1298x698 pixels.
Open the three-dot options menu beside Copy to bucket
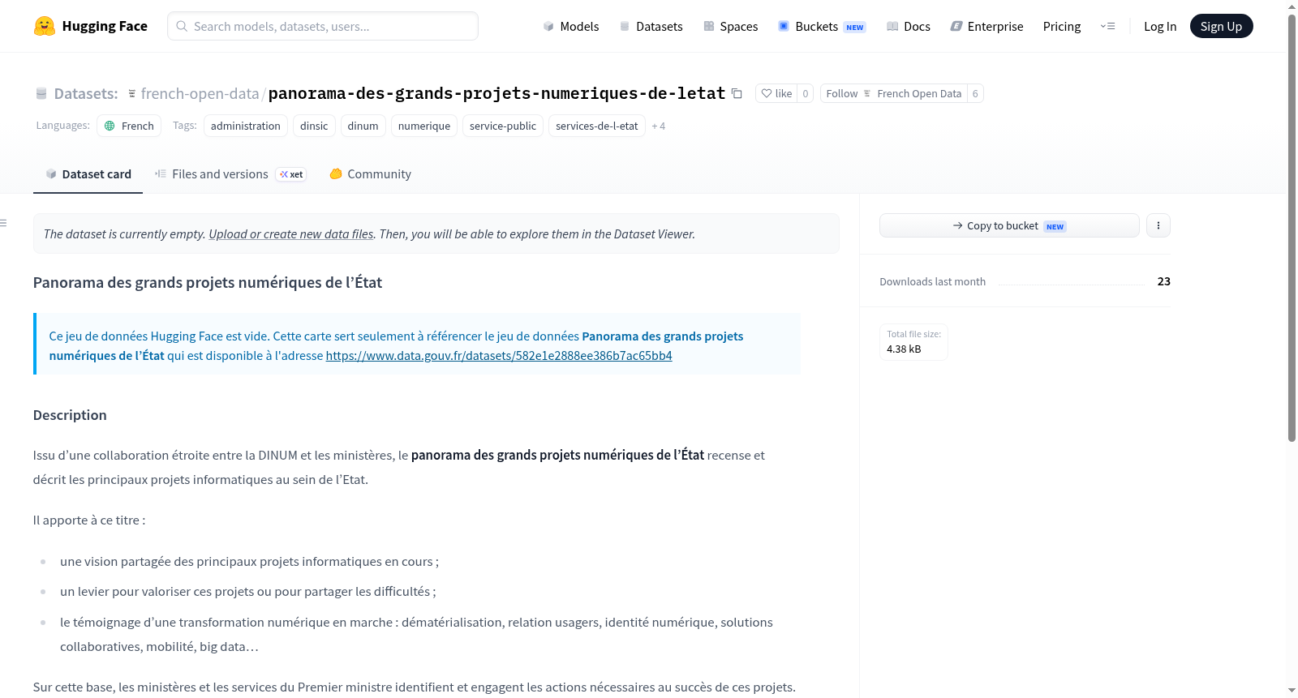[x=1158, y=225]
